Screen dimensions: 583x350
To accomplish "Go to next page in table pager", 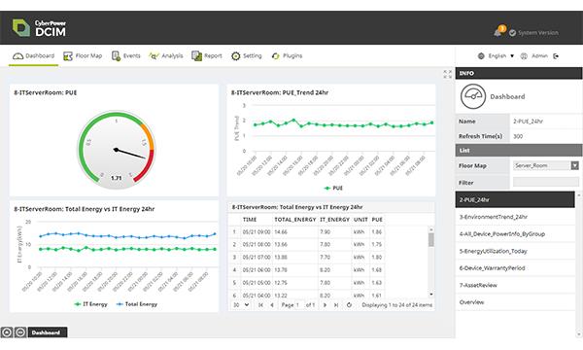I will point(325,305).
